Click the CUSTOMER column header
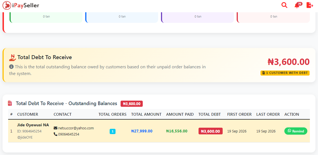Image resolution: width=318 pixels, height=155 pixels. (27, 114)
